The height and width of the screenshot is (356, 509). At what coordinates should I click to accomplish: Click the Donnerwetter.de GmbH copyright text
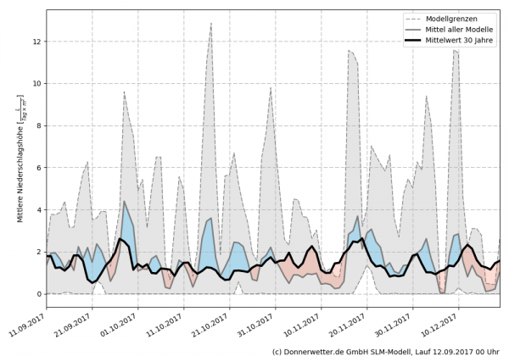tap(388, 349)
